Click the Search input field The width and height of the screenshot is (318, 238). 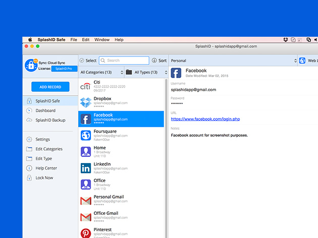[124, 60]
